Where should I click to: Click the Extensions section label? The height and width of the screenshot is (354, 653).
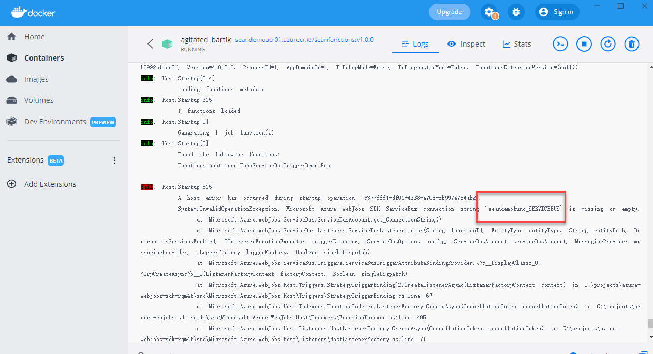pyautogui.click(x=25, y=160)
